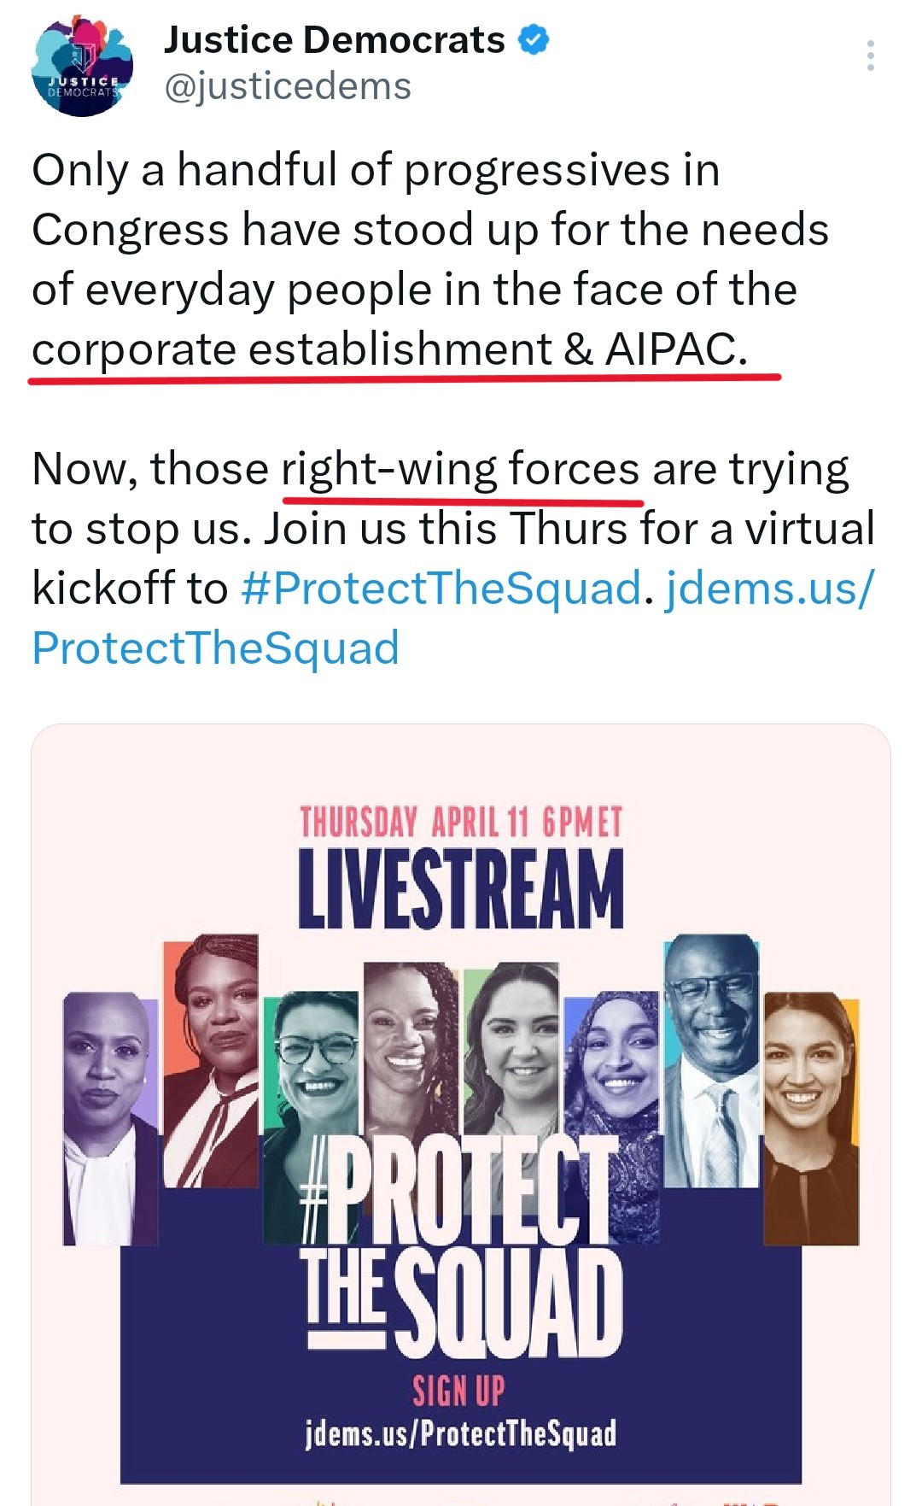The image size is (922, 1506).
Task: Click the red-underlined phrase "right-wing forces"
Action: [x=461, y=470]
